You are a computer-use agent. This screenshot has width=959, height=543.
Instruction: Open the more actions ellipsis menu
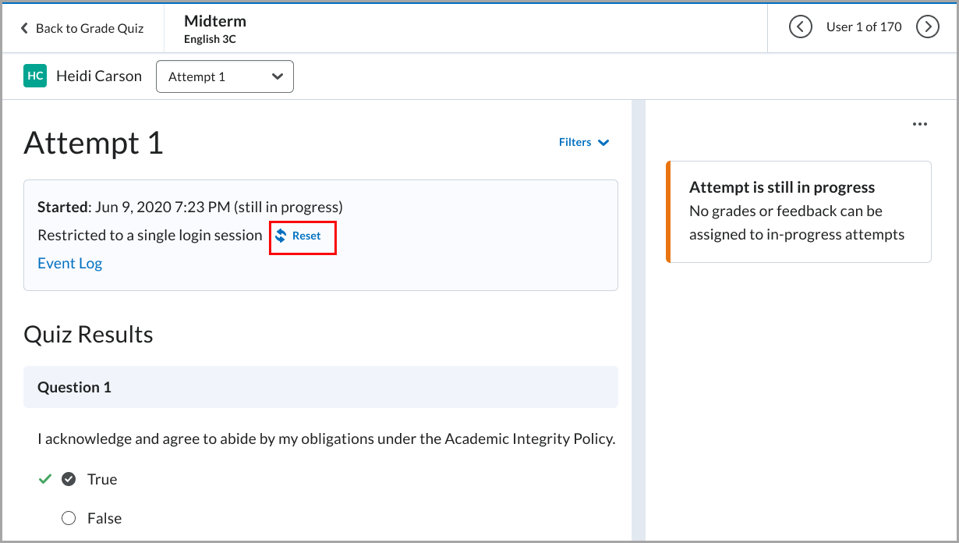(920, 123)
